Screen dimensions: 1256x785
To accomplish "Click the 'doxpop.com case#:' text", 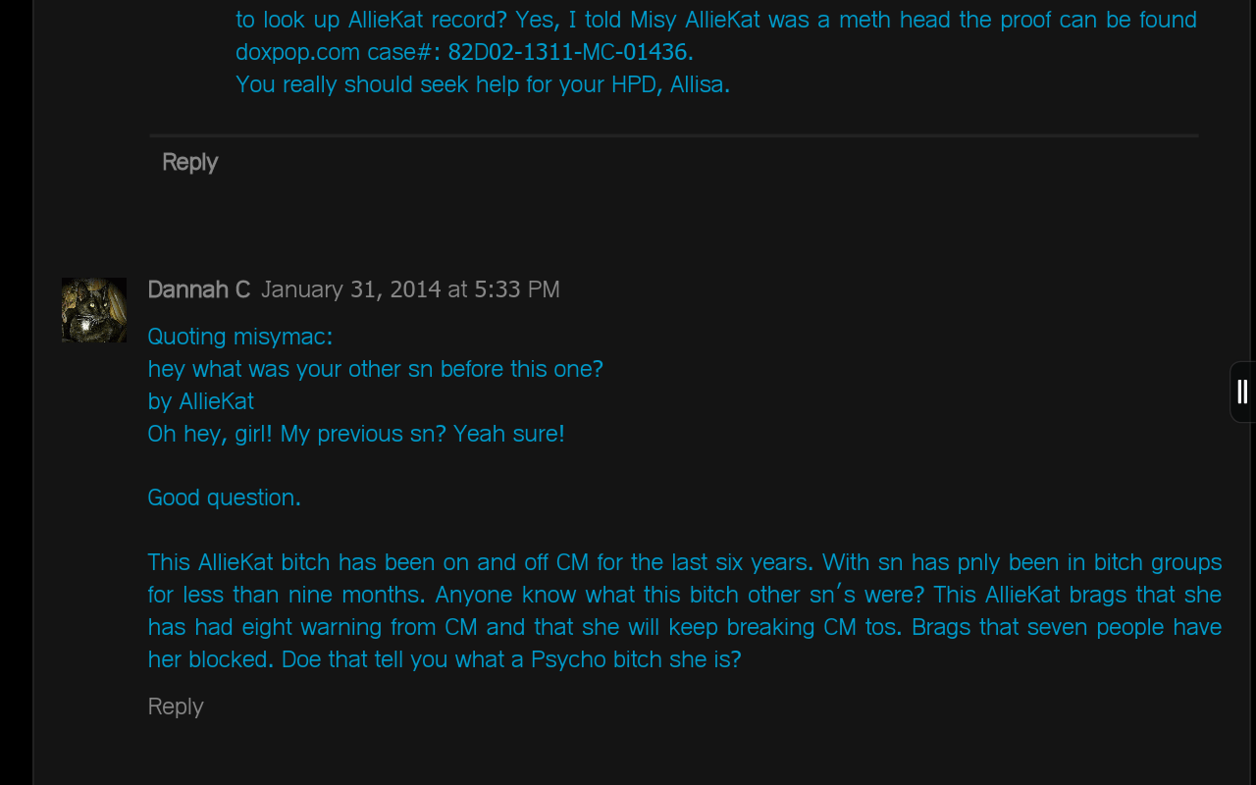I will (339, 52).
